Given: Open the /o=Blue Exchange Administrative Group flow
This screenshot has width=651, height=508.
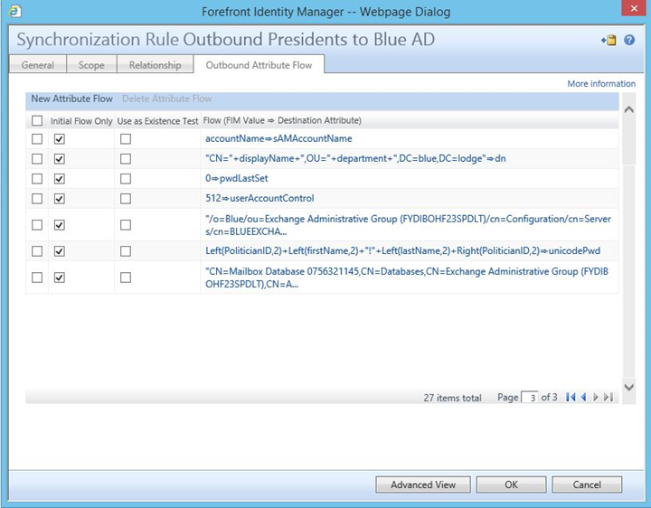Looking at the screenshot, I should (x=408, y=225).
